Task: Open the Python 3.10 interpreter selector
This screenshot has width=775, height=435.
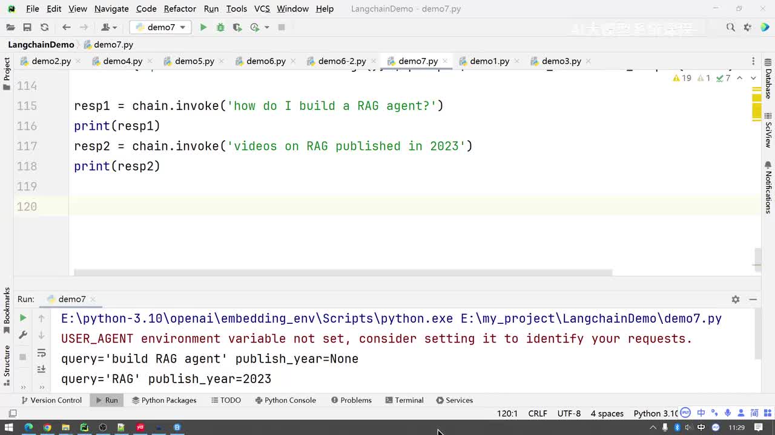Action: pos(655,414)
